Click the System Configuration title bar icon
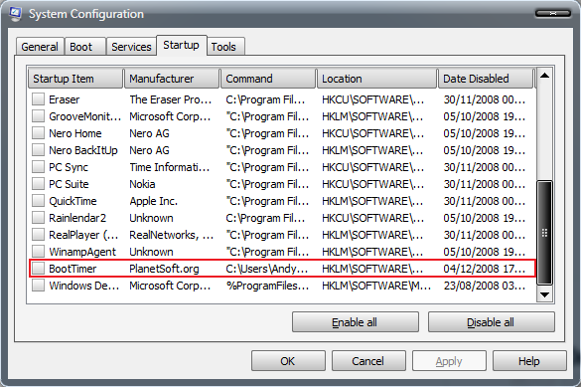This screenshot has height=387, width=581. coord(15,13)
